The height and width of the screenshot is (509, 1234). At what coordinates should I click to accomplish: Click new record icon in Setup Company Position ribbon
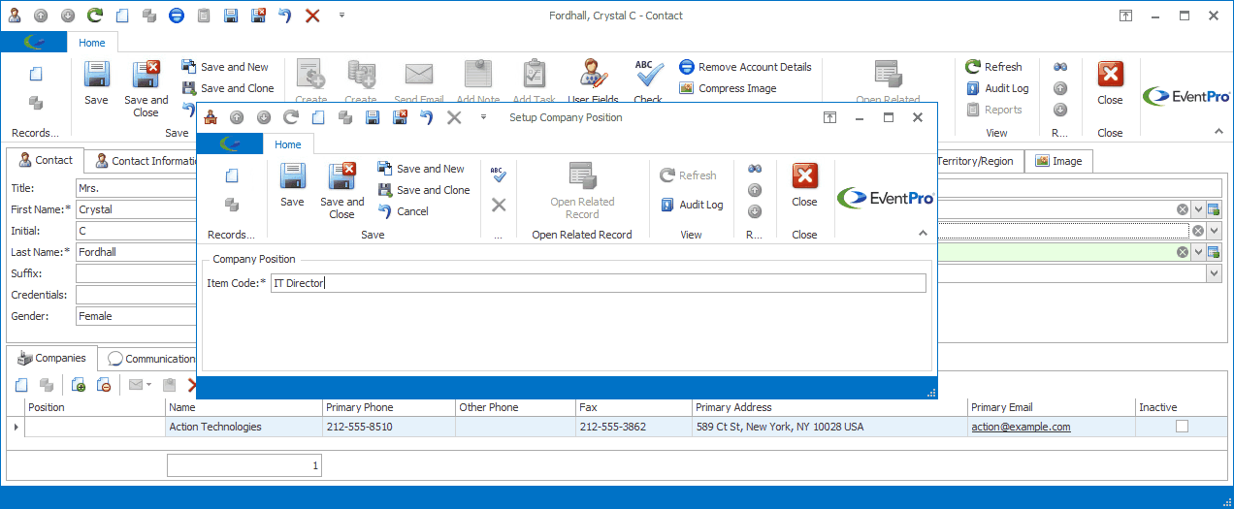[231, 175]
